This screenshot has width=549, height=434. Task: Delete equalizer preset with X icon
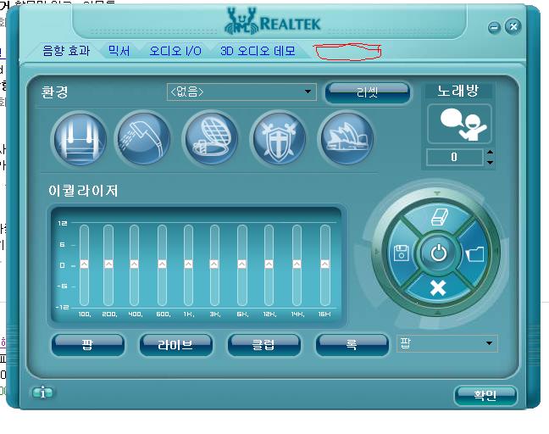coord(438,288)
